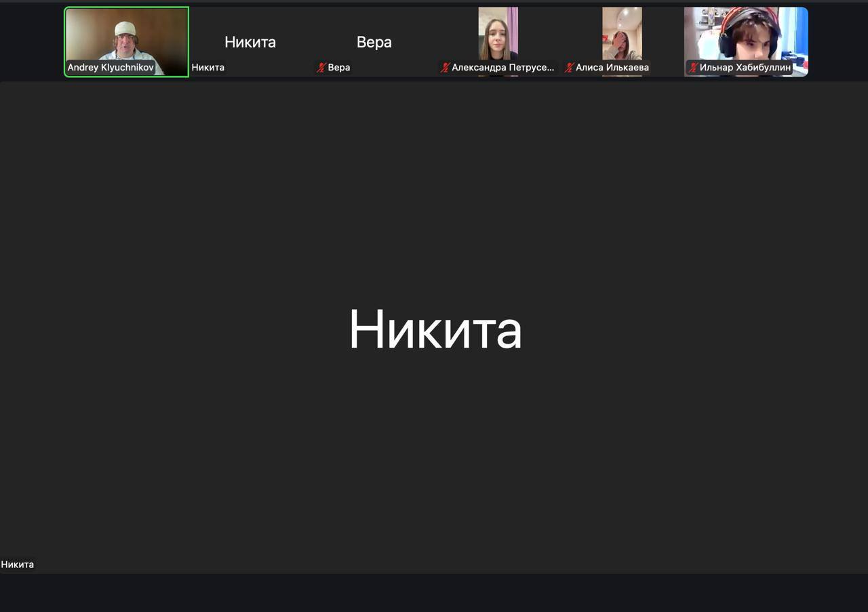Click the Ильнар Хабибуллин name label
Image resolution: width=868 pixels, height=612 pixels.
745,68
